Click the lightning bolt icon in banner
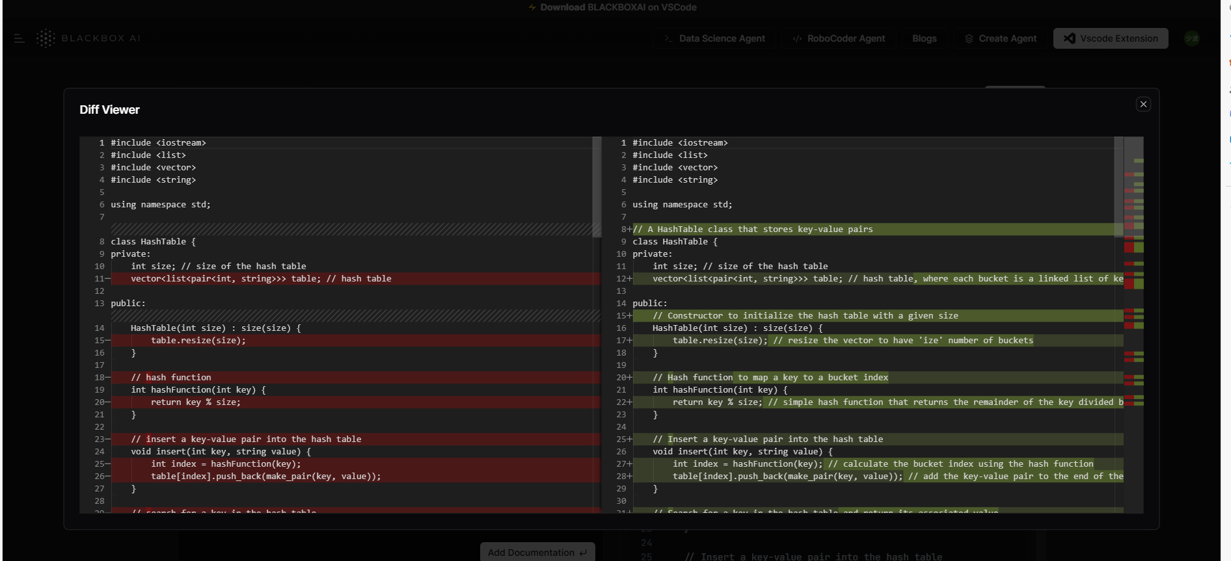Screen dimensions: 1231x561 532,7
